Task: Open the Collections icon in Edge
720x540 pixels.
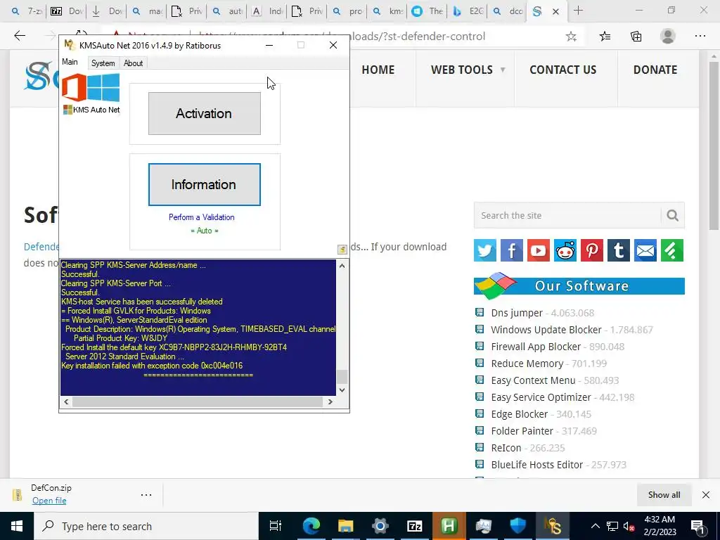Action: click(636, 37)
